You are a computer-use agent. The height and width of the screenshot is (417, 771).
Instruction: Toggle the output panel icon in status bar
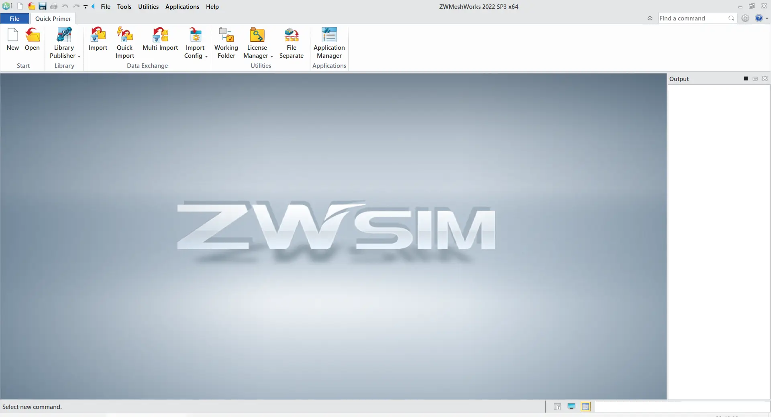click(585, 407)
